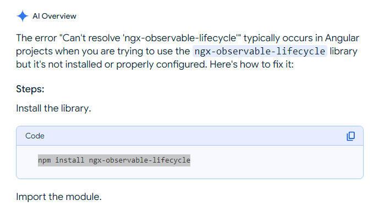Copy the code snippet with the copy icon
The width and height of the screenshot is (384, 206).
click(350, 136)
